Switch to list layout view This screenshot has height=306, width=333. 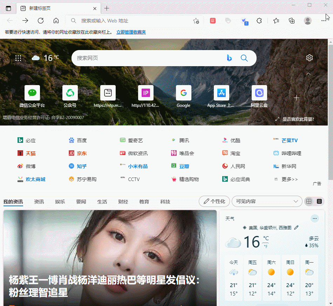click(319, 201)
